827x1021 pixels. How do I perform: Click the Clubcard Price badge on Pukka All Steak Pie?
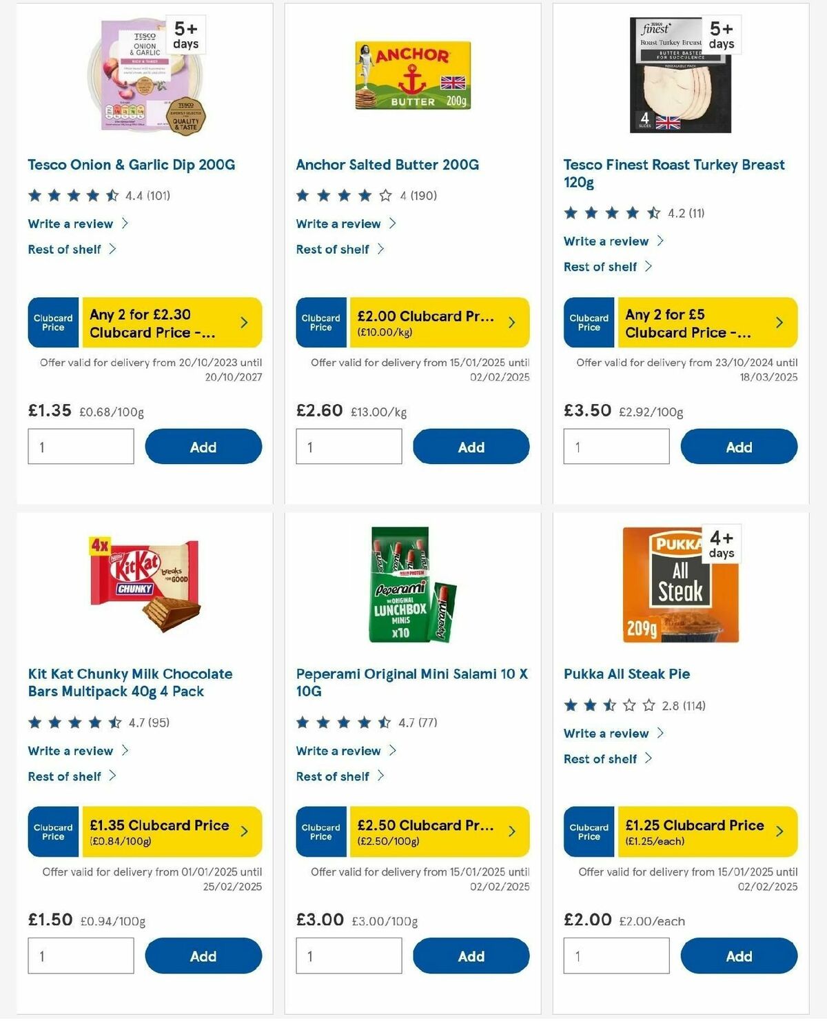(589, 831)
